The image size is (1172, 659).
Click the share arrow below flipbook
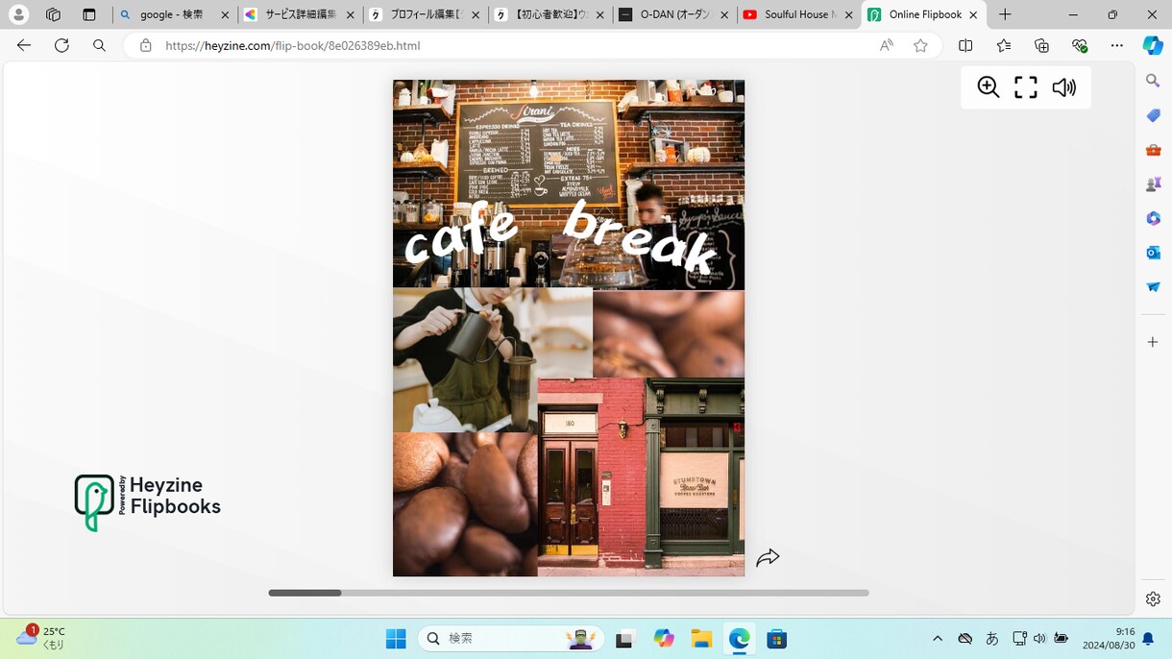(768, 558)
